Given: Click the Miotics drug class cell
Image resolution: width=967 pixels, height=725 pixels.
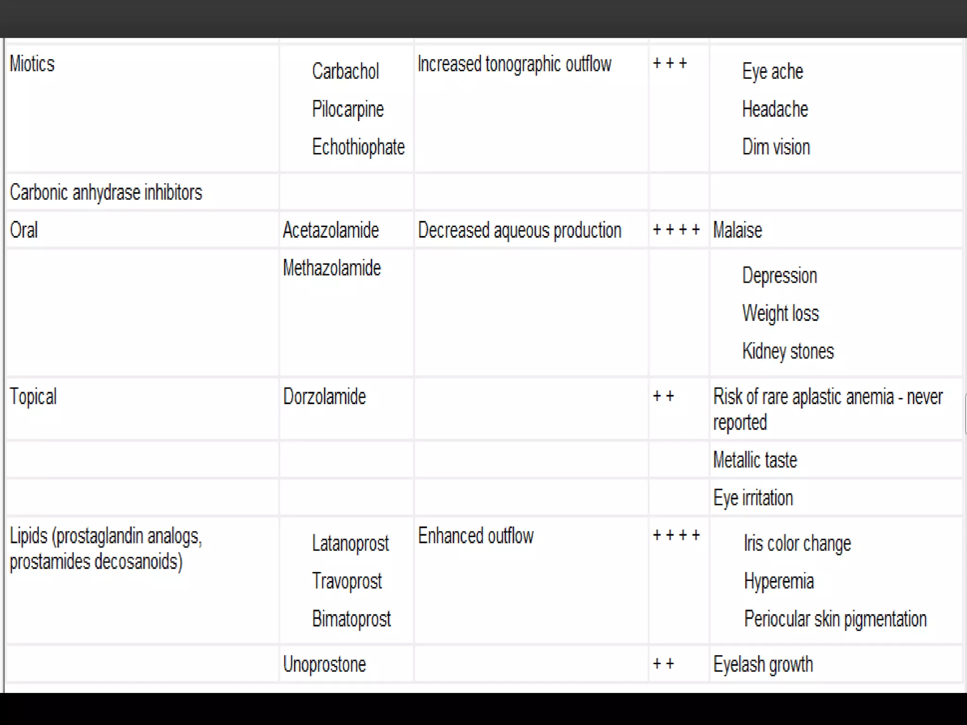Looking at the screenshot, I should click(x=142, y=108).
